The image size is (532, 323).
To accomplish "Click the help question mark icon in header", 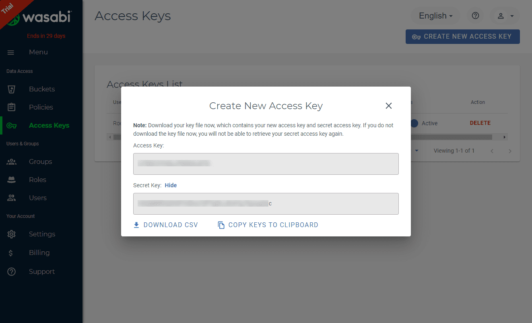I will (x=475, y=16).
